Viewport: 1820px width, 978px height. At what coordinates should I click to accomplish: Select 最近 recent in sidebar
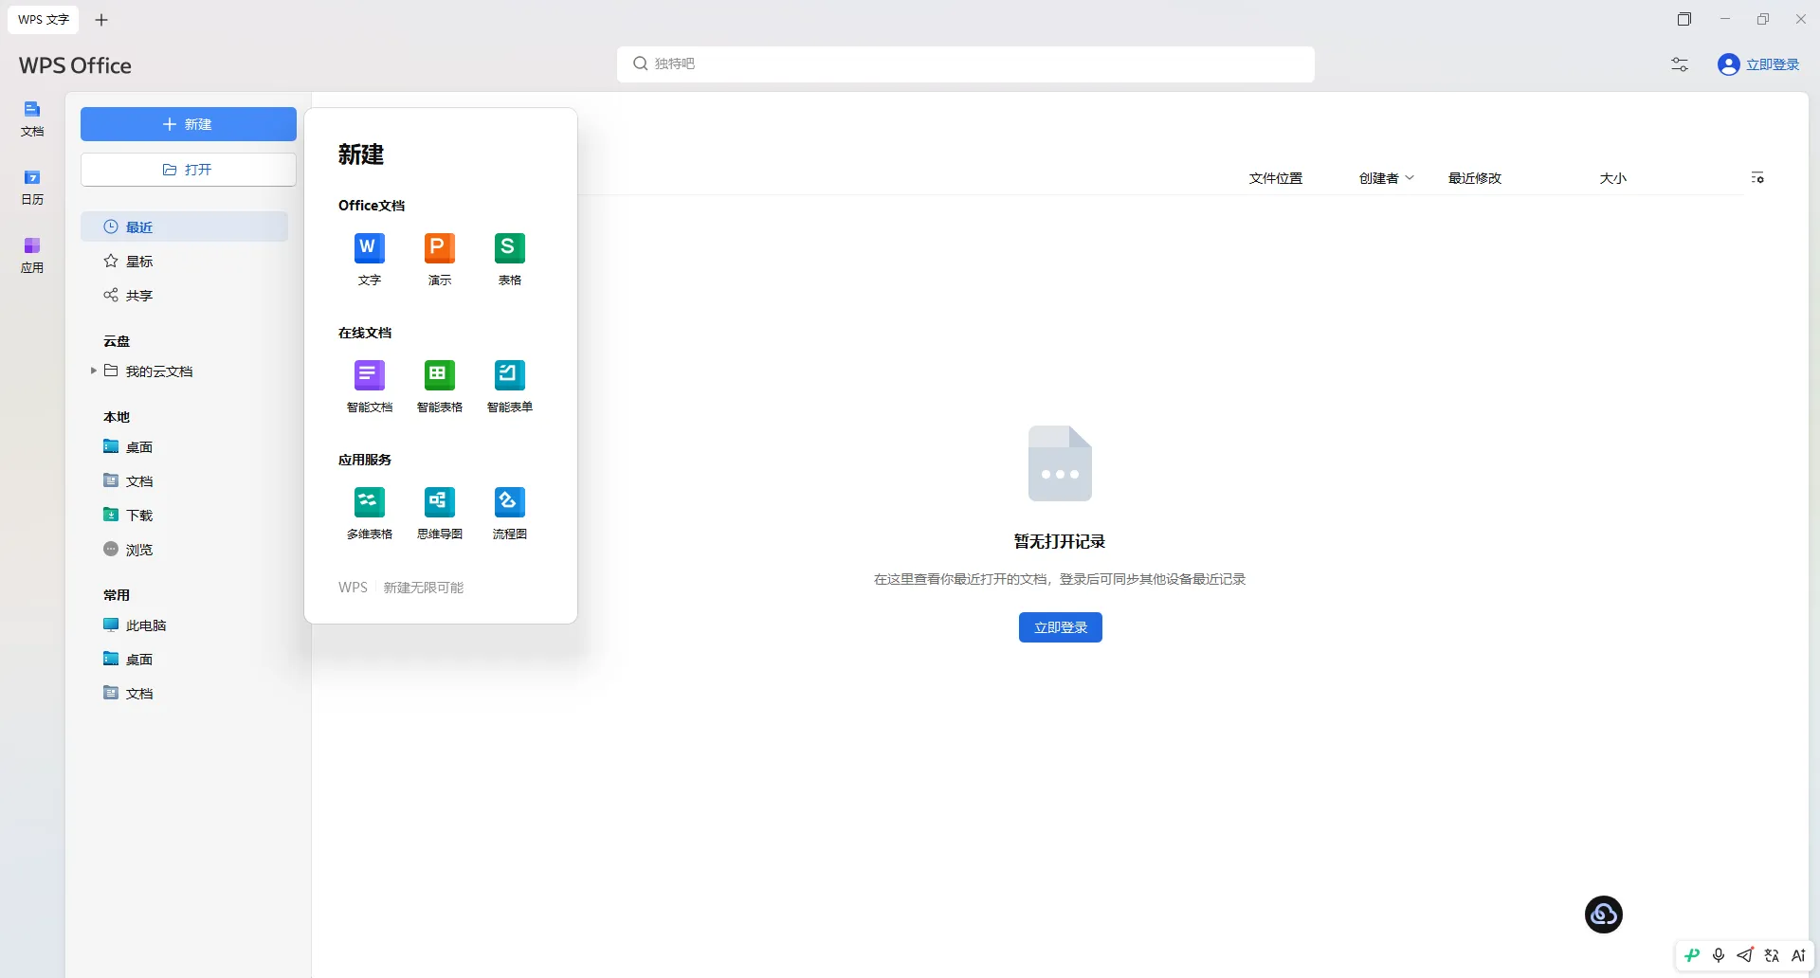tap(184, 226)
